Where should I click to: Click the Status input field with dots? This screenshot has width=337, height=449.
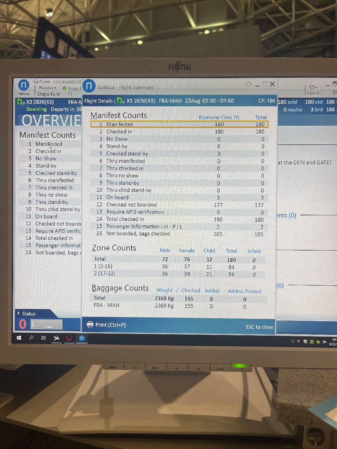click(x=46, y=325)
